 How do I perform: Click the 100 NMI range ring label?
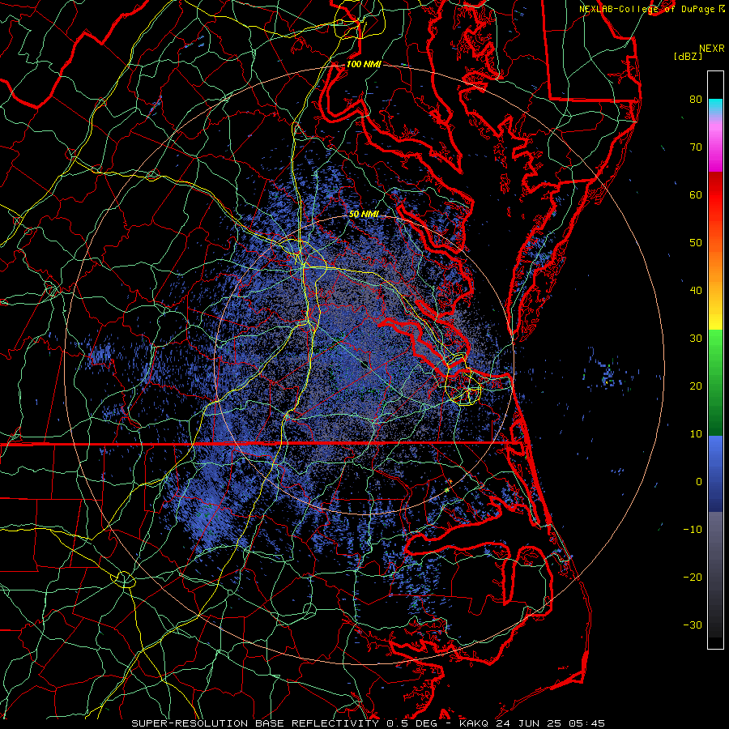pos(364,64)
